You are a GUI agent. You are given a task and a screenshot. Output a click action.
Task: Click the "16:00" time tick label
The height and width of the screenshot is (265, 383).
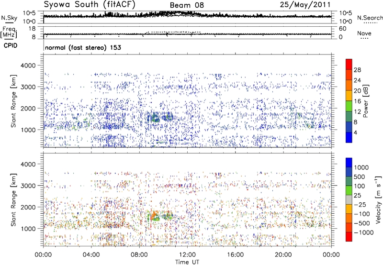pos(235,255)
